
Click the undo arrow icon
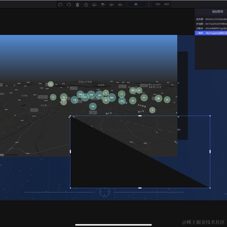(60, 5)
